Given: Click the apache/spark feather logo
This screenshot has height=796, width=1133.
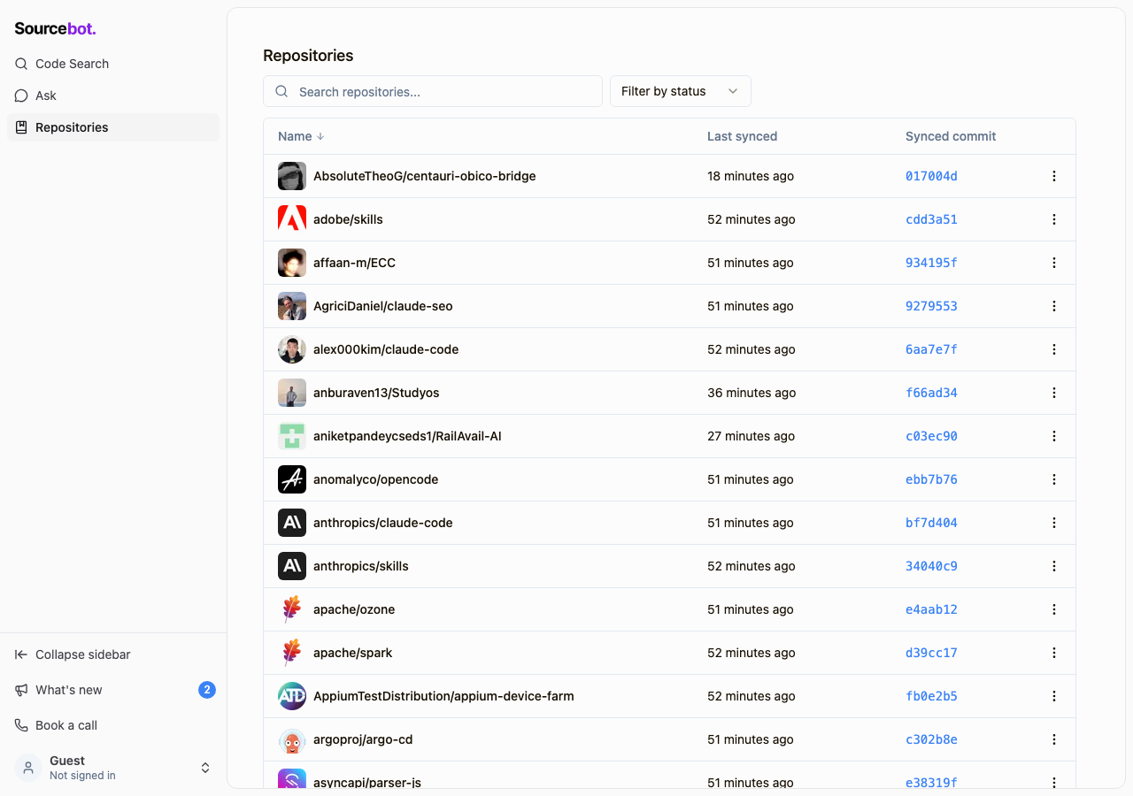Looking at the screenshot, I should click(x=292, y=653).
